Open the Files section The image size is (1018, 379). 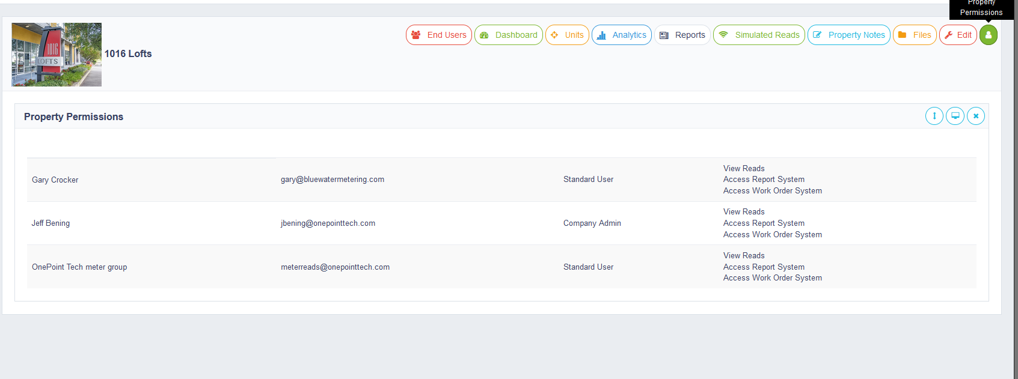pyautogui.click(x=914, y=35)
